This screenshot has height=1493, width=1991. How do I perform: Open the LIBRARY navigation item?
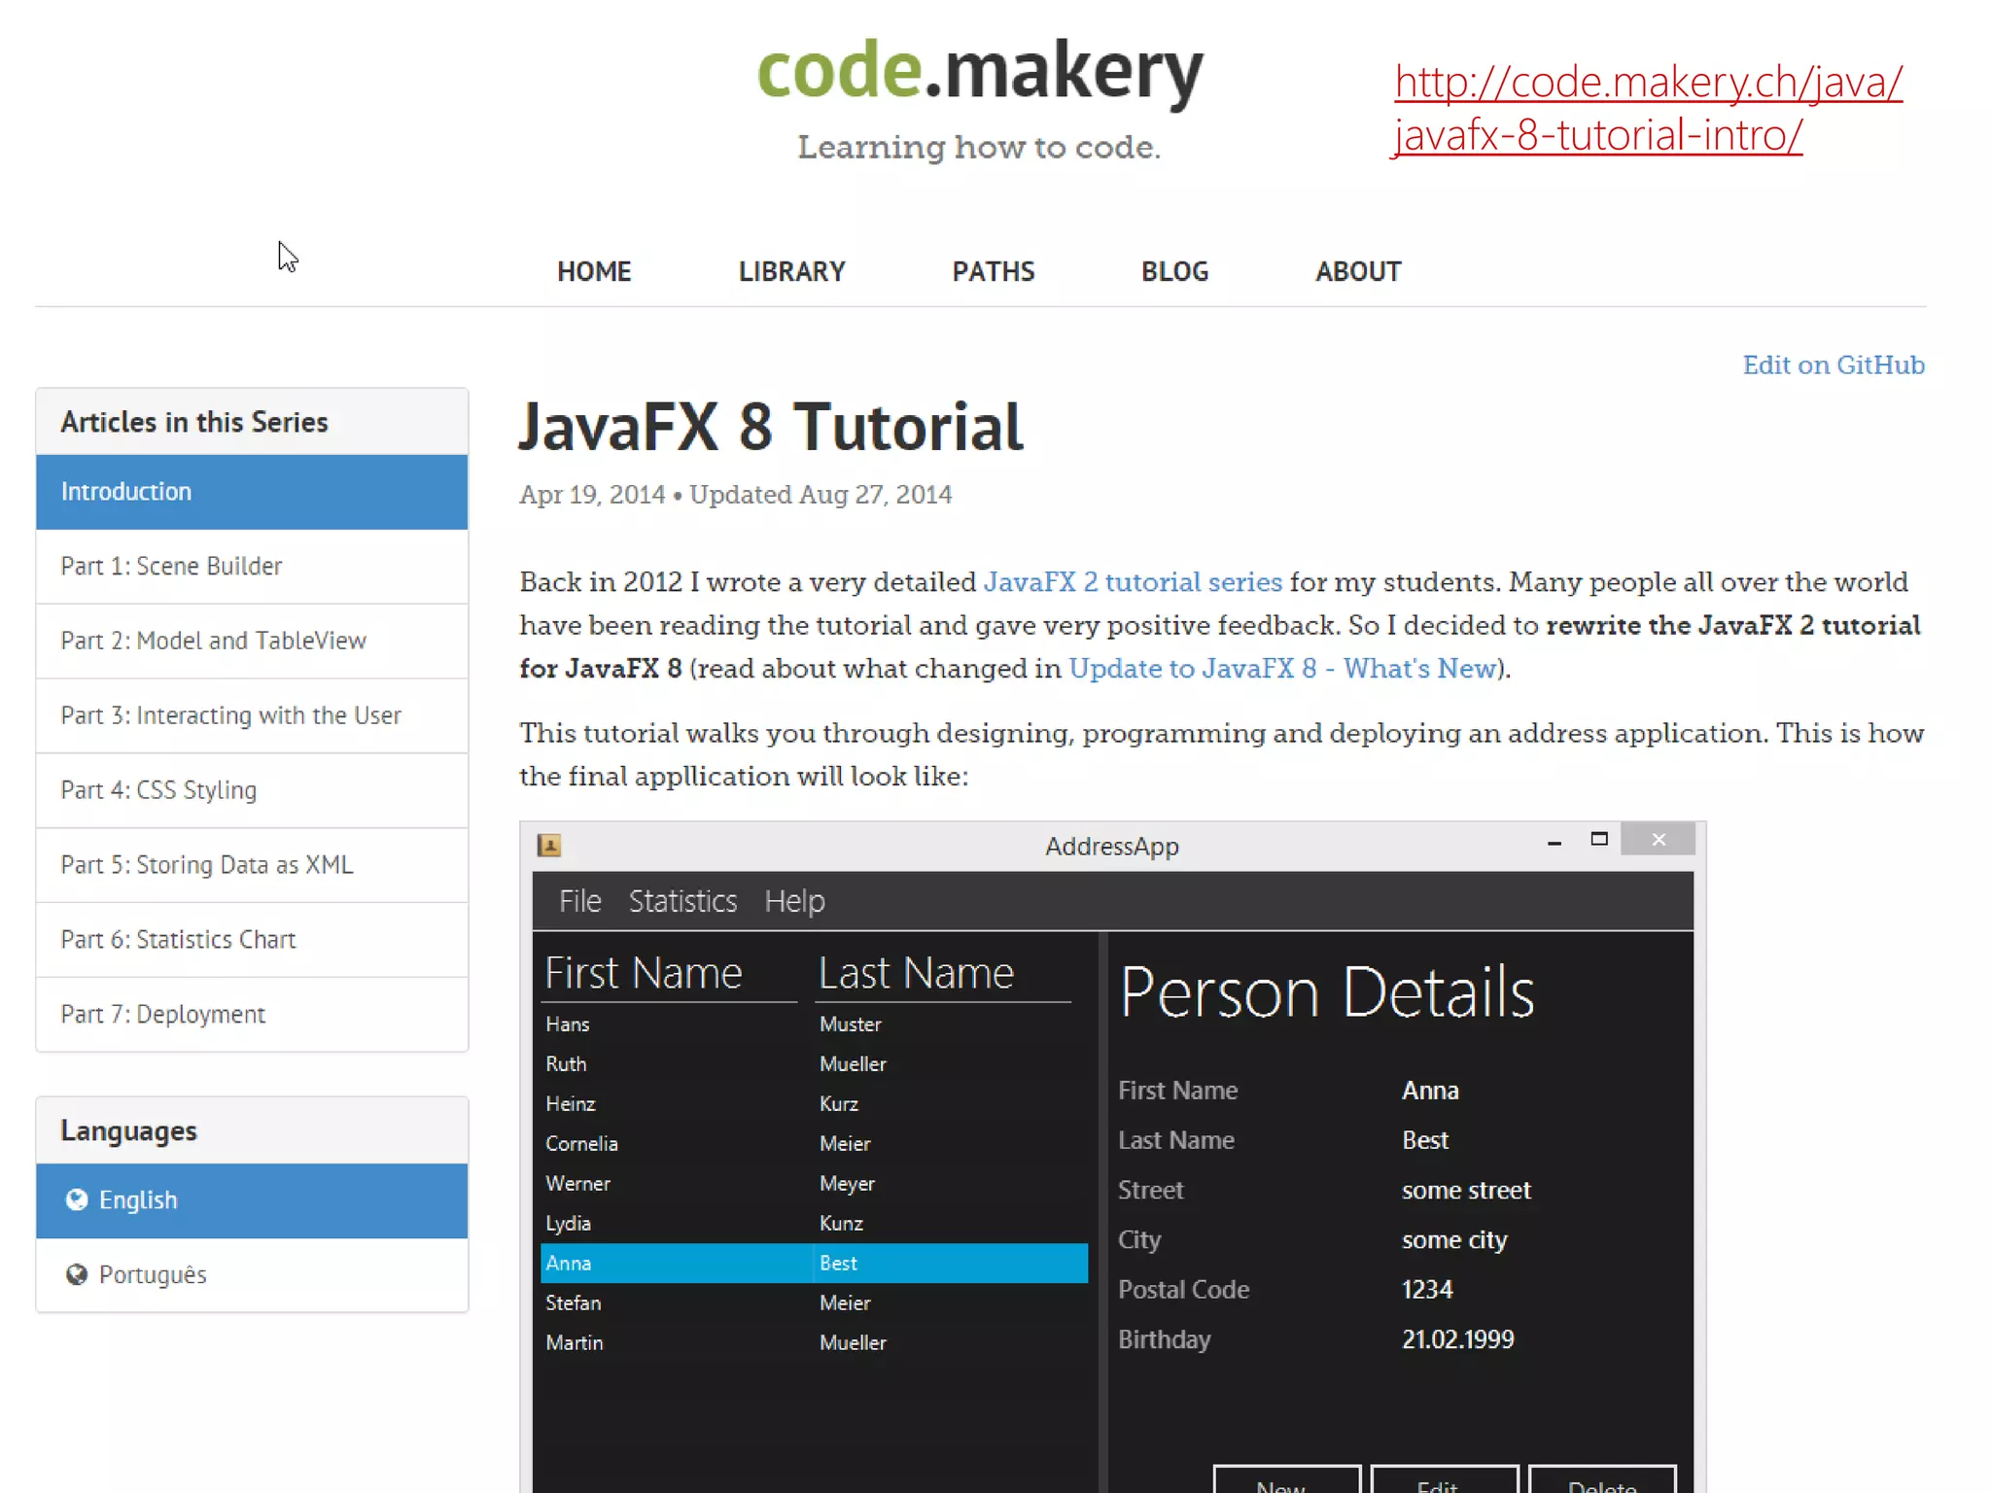coord(791,271)
